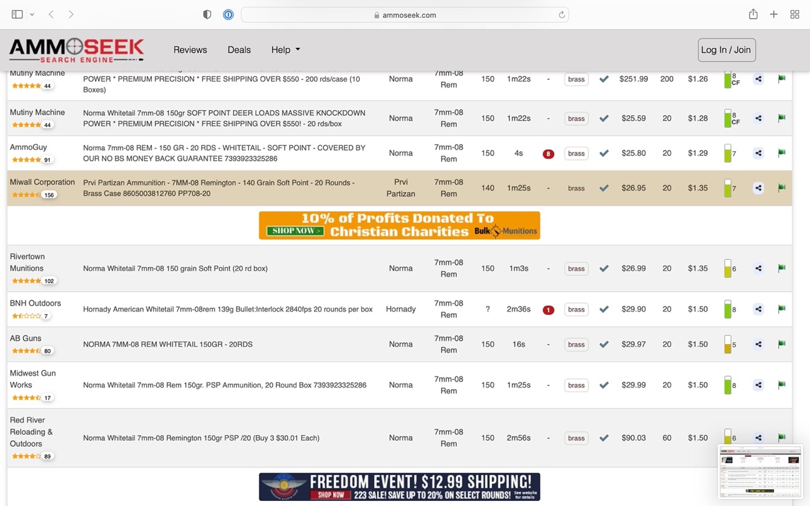Click the checkmark in BNH Outdoors row
Image resolution: width=810 pixels, height=506 pixels.
click(x=604, y=309)
